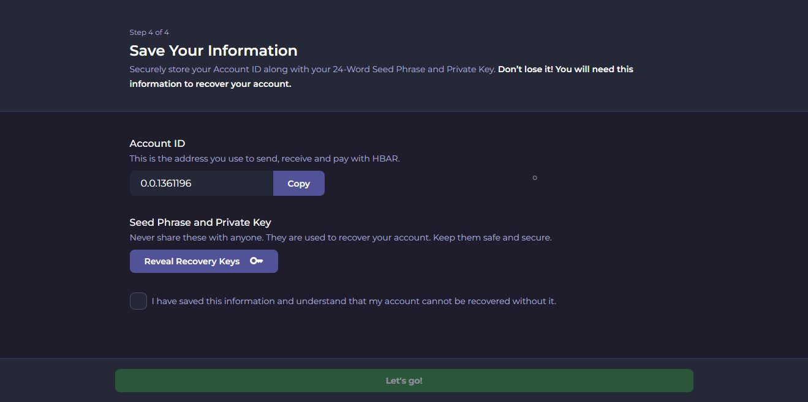The image size is (808, 402).
Task: Select the 'Account ID' section label
Action: click(157, 143)
